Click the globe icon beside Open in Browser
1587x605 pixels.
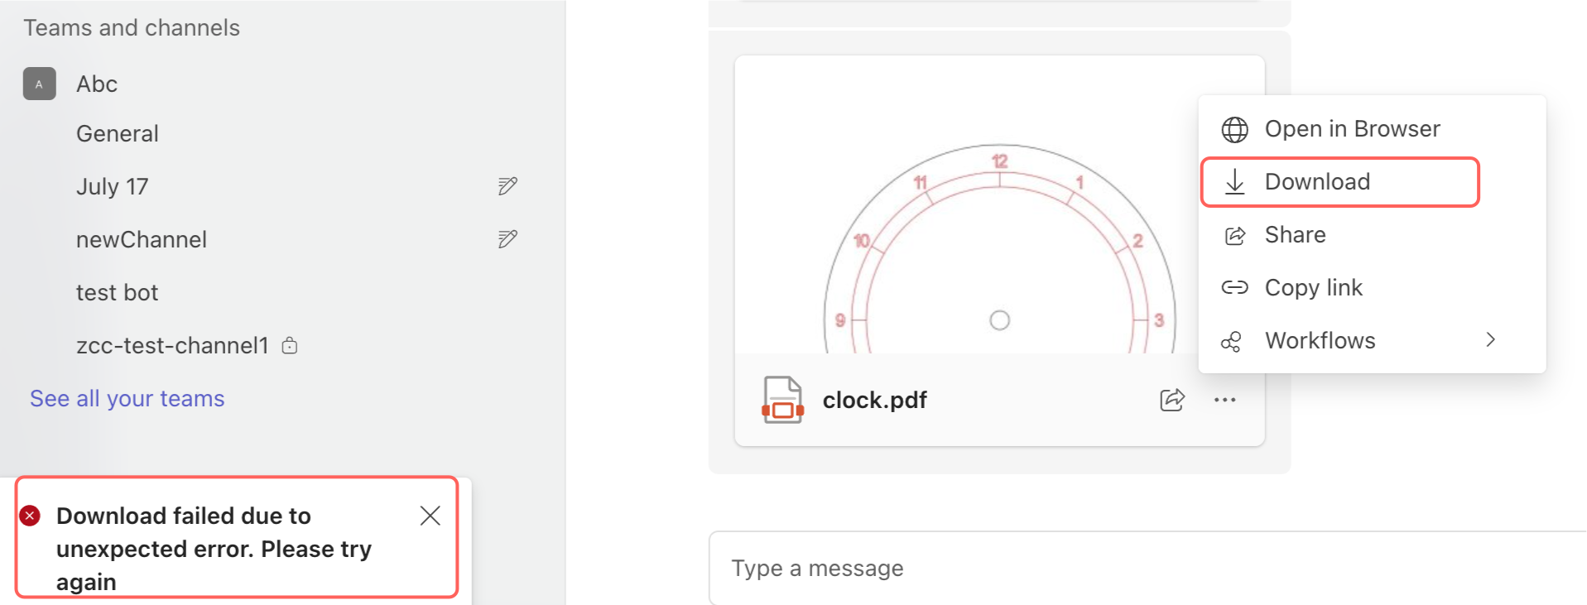click(1234, 129)
